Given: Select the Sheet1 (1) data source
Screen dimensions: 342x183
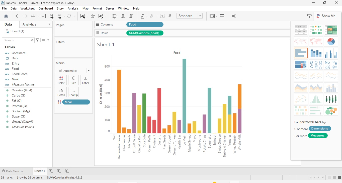Looking at the screenshot, I should click(x=17, y=31).
